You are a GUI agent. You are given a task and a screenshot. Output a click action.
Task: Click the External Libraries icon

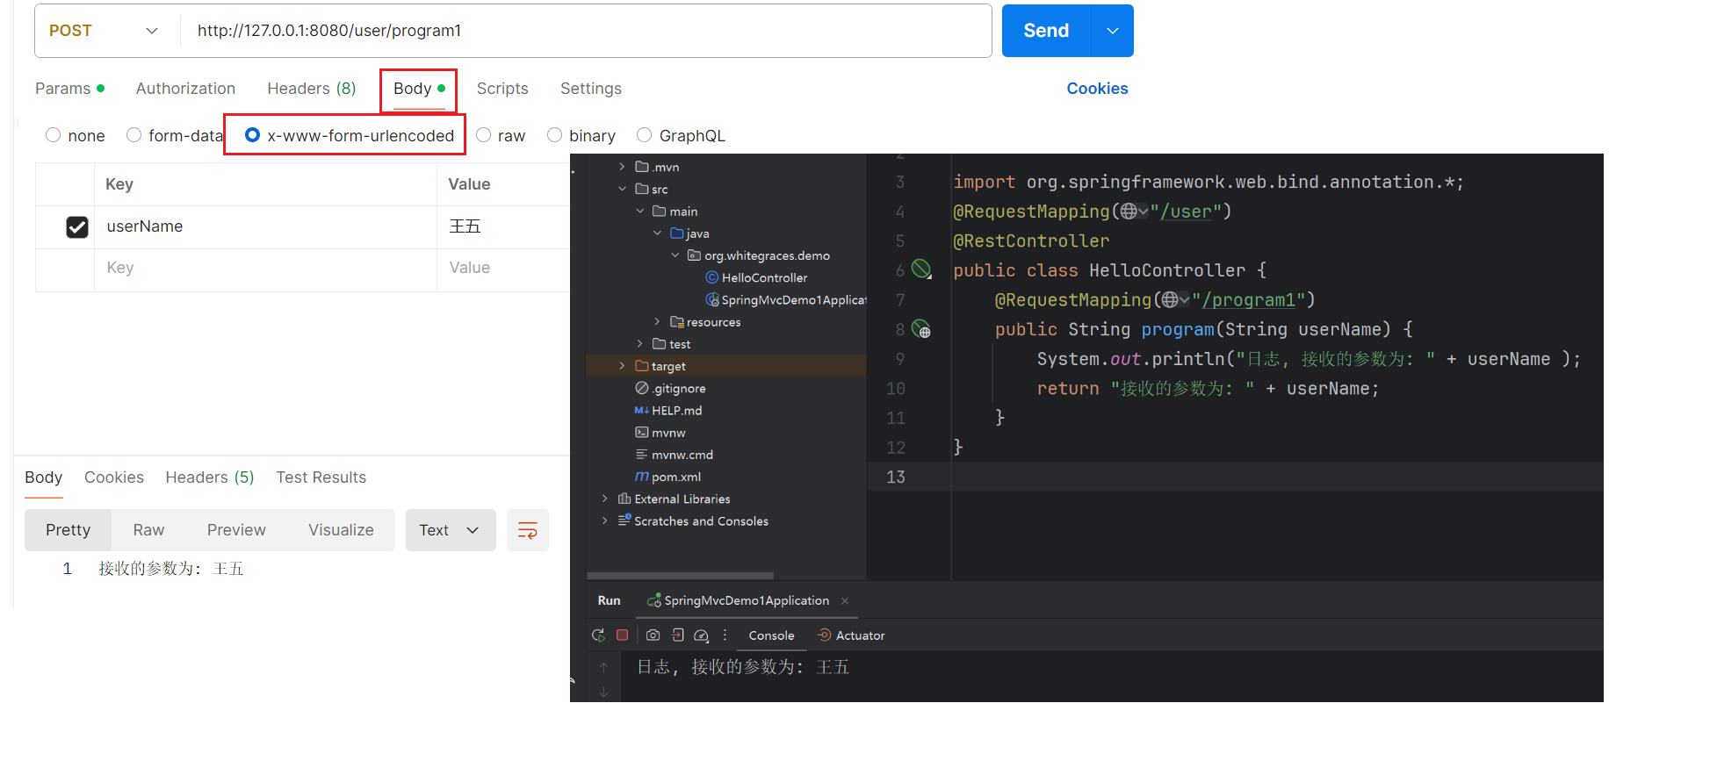pos(624,499)
